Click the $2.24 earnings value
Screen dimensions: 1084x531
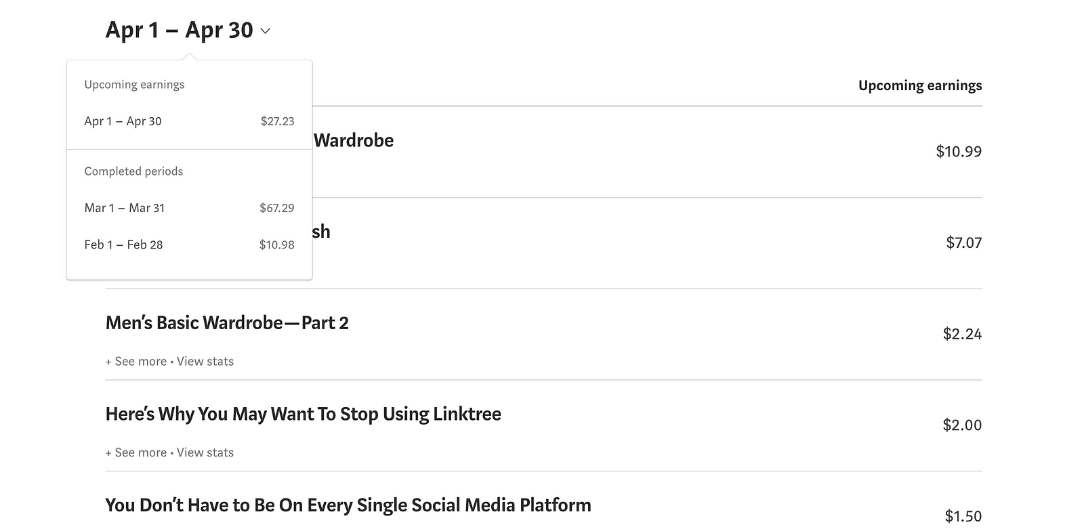click(962, 334)
